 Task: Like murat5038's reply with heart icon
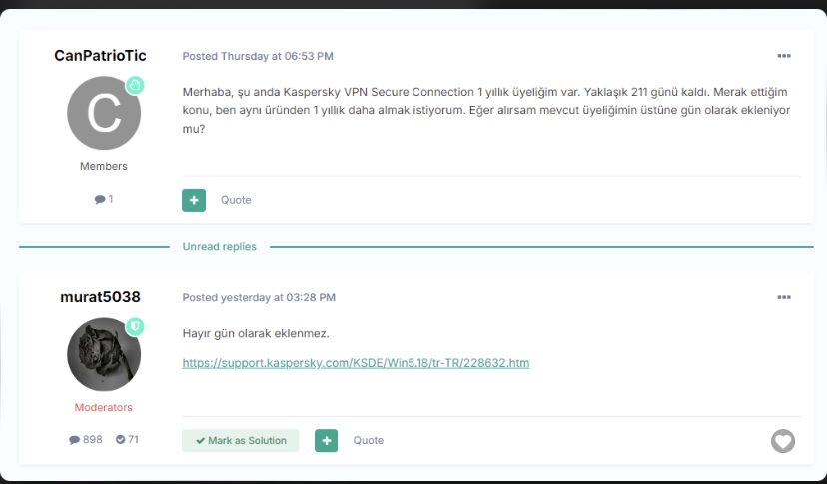click(783, 441)
